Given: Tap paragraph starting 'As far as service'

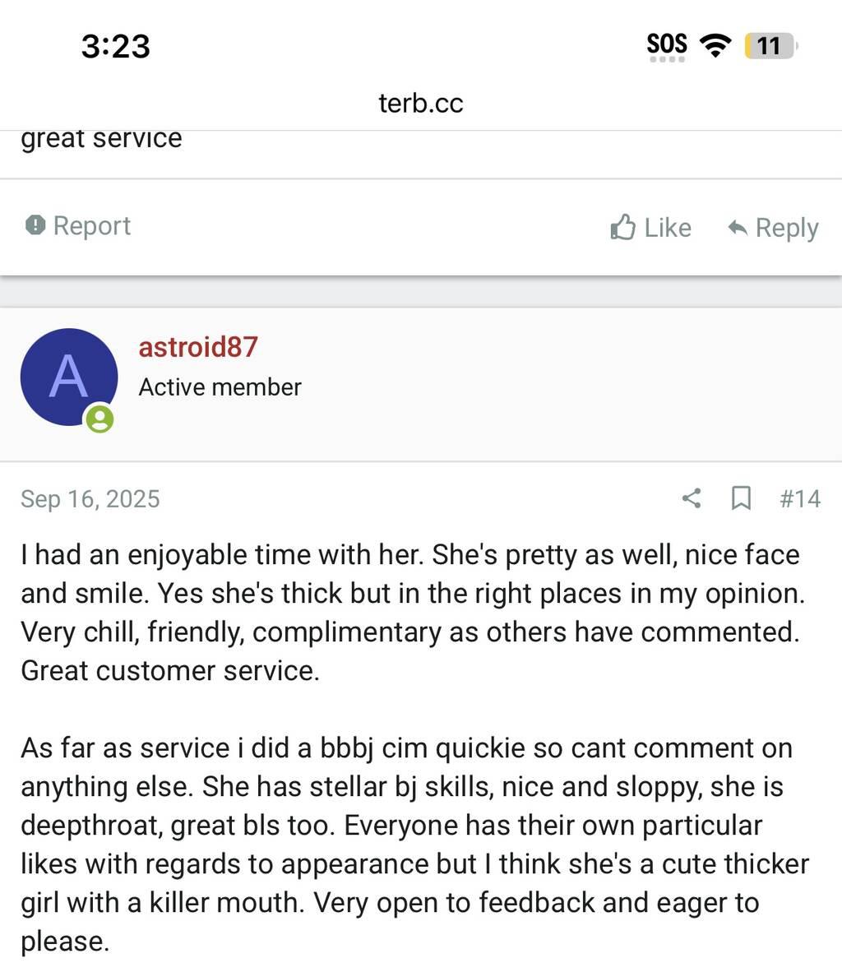Looking at the screenshot, I should click(411, 845).
